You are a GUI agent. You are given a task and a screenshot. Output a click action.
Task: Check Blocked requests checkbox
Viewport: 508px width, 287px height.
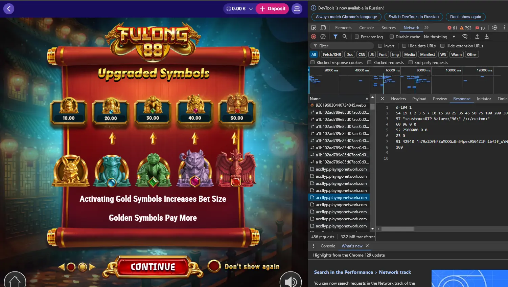[x=369, y=62]
